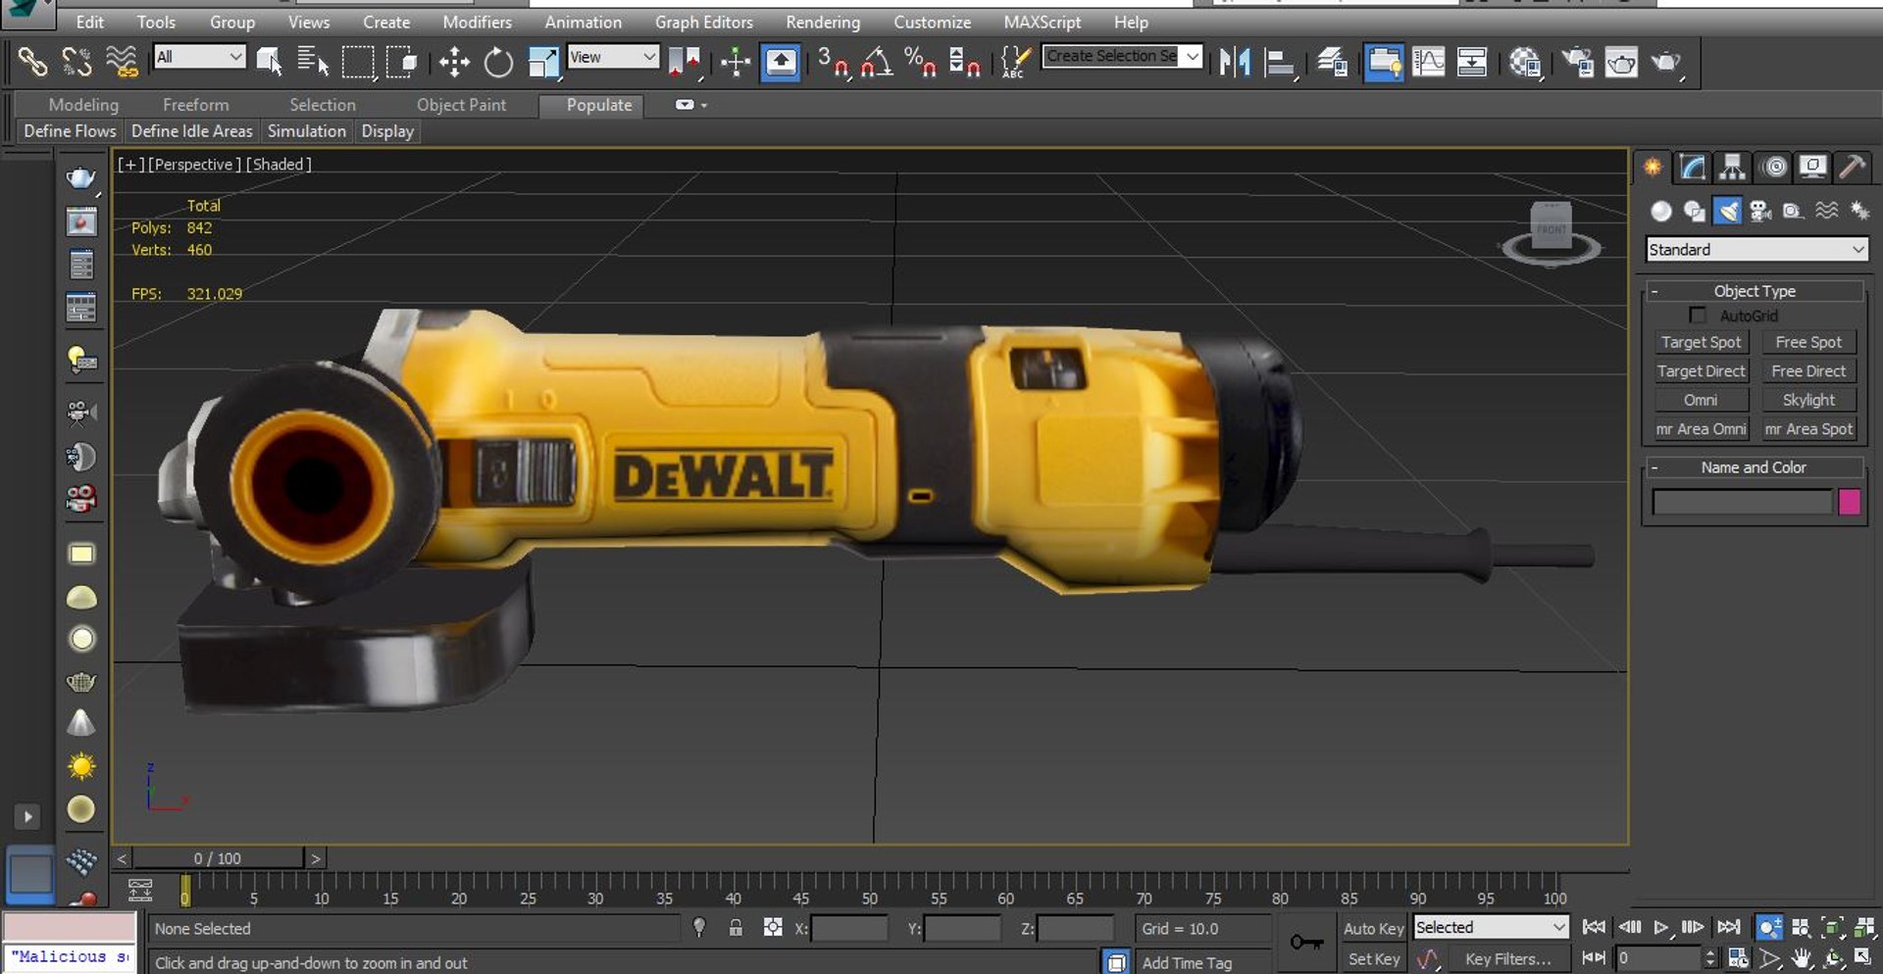
Task: Switch to the Utilities hammer panel
Action: (1853, 168)
